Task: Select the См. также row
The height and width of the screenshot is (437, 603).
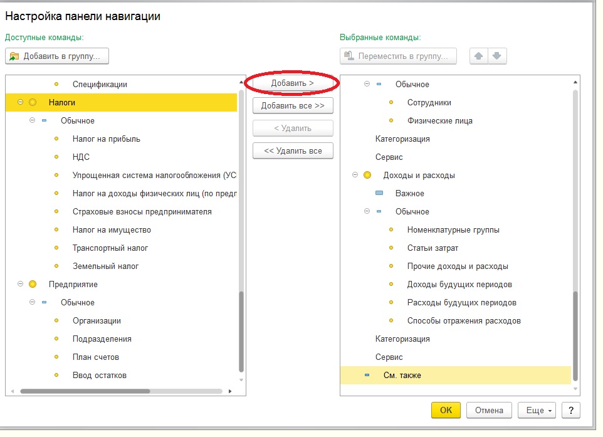Action: pos(402,375)
